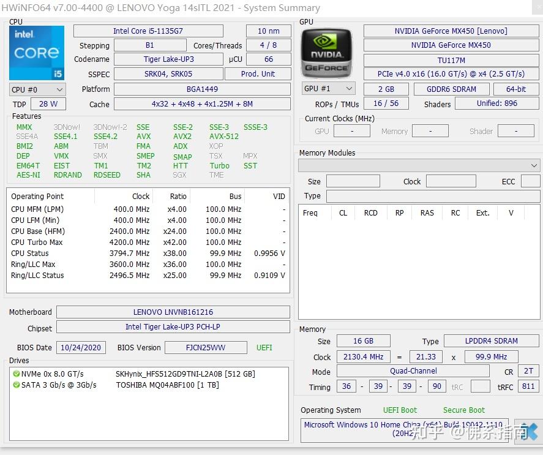Click the 28 W TDP field

(48, 103)
